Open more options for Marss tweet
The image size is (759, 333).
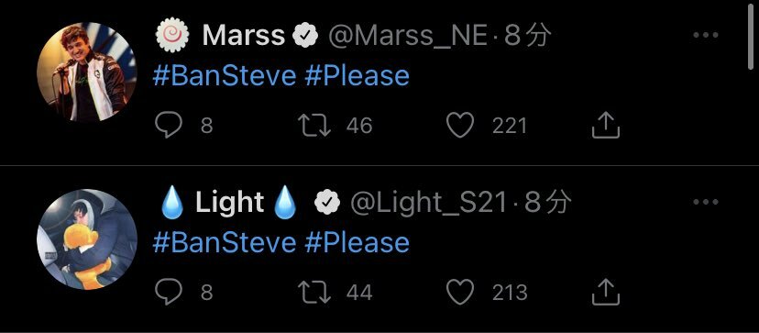(x=705, y=36)
